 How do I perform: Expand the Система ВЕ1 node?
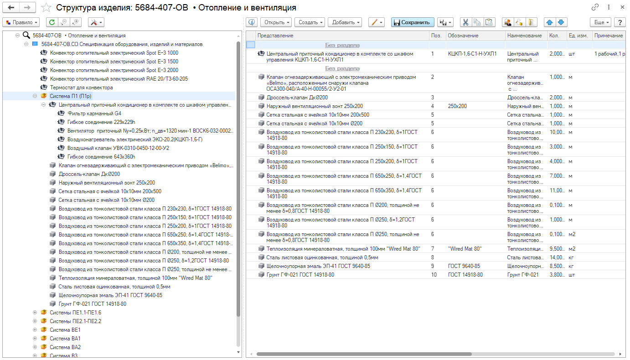(x=35, y=330)
